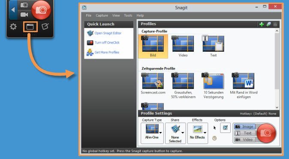Select the Video capture profile
Viewport: 289px width, 159px height.
pos(183,46)
